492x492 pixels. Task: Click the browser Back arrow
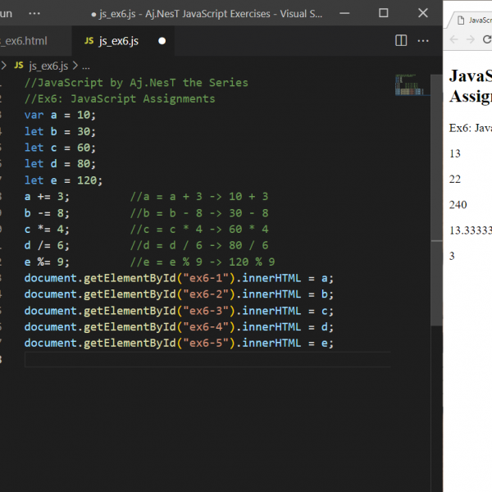454,39
